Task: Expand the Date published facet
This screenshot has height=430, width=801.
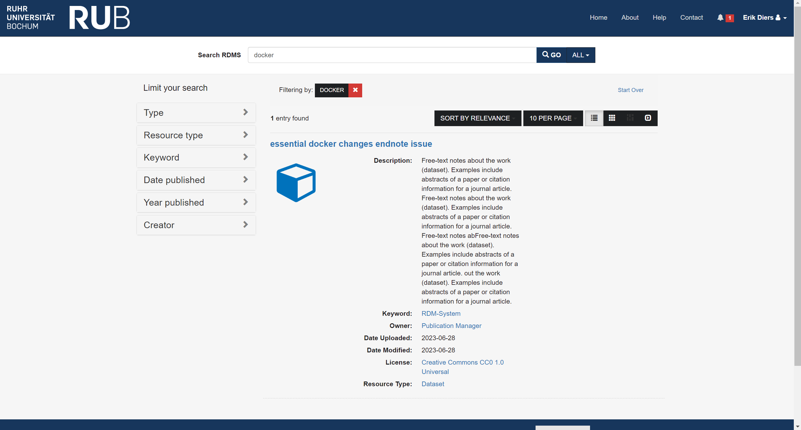Action: tap(196, 180)
